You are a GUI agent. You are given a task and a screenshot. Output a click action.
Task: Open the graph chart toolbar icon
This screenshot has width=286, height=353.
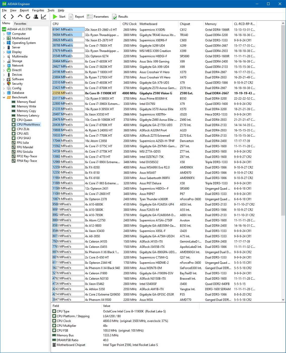[44, 17]
